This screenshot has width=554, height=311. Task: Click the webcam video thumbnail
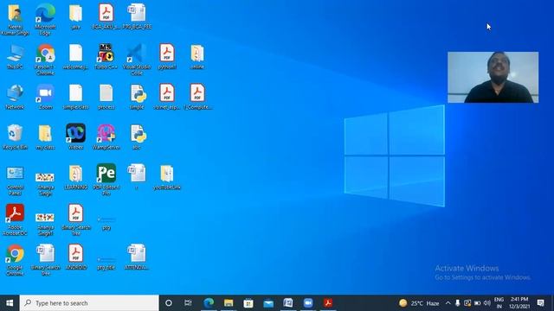pyautogui.click(x=493, y=77)
